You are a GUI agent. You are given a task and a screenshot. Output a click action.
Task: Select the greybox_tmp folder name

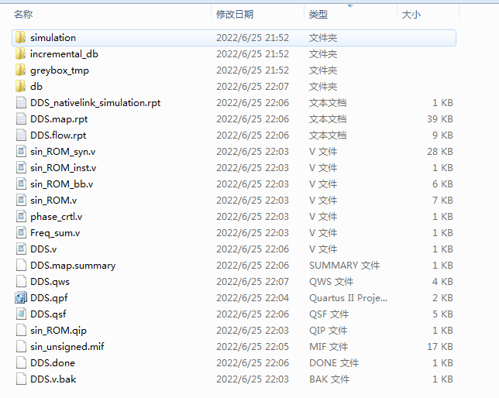coord(60,70)
